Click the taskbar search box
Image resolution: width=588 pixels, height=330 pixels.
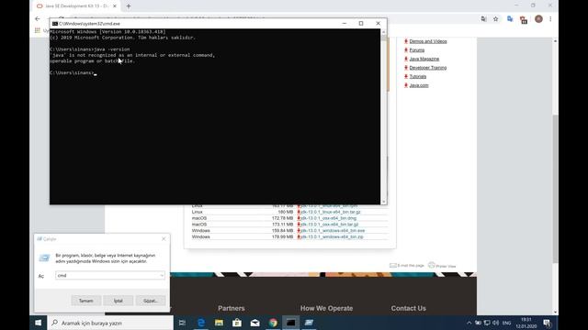[110, 323]
